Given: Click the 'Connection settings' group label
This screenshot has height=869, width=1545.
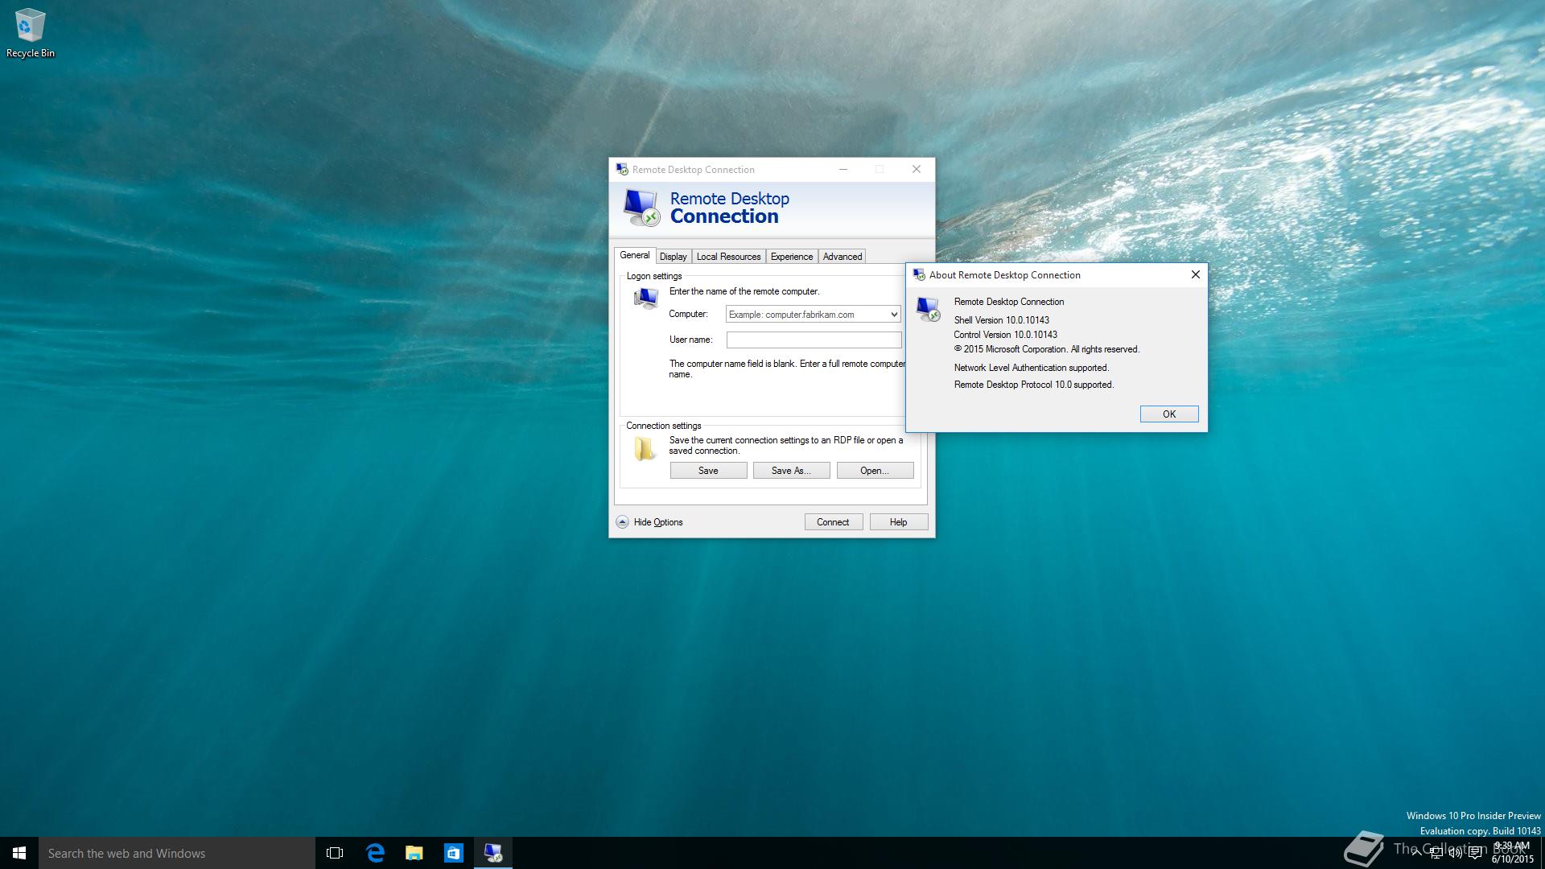Looking at the screenshot, I should point(663,426).
